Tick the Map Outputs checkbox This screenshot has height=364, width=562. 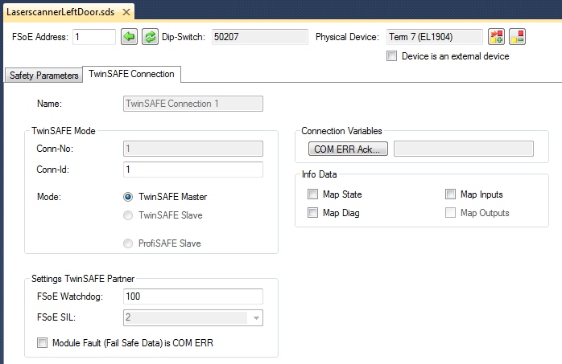(x=450, y=213)
